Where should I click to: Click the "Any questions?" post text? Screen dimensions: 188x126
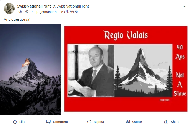(17, 19)
